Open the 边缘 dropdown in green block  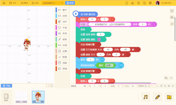click(109, 65)
